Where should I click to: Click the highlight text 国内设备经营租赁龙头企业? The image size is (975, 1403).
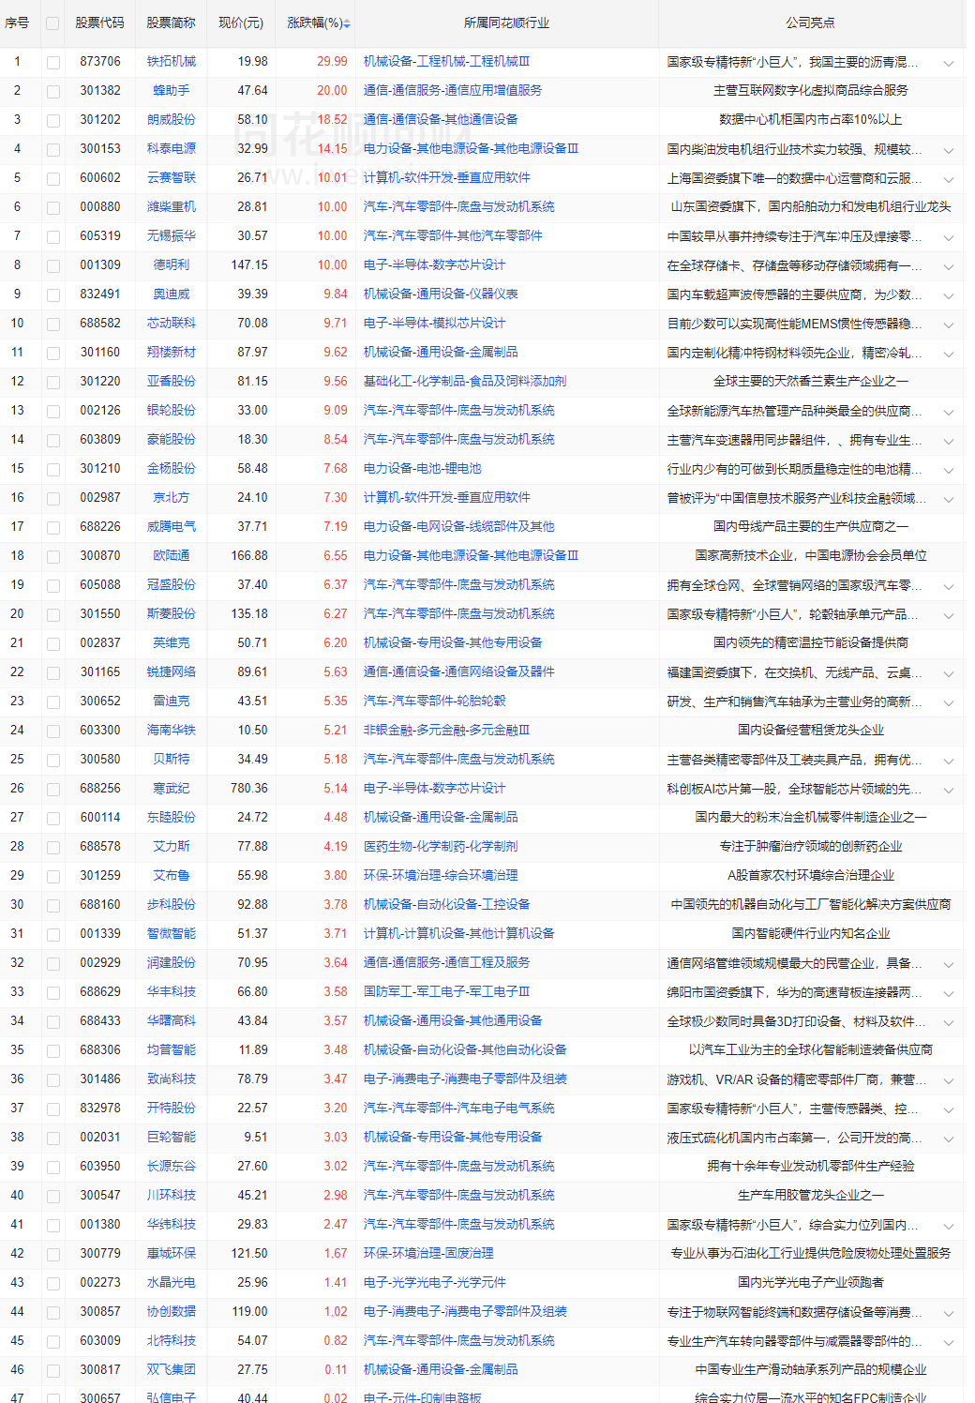pos(811,731)
